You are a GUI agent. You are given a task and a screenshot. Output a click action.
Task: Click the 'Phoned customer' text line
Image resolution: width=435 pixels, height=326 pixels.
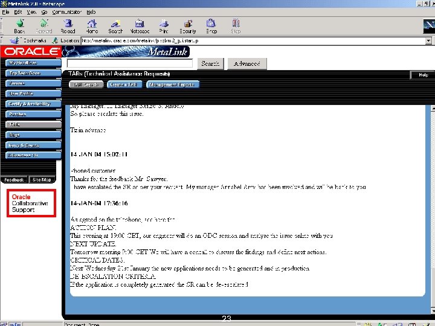click(93, 171)
